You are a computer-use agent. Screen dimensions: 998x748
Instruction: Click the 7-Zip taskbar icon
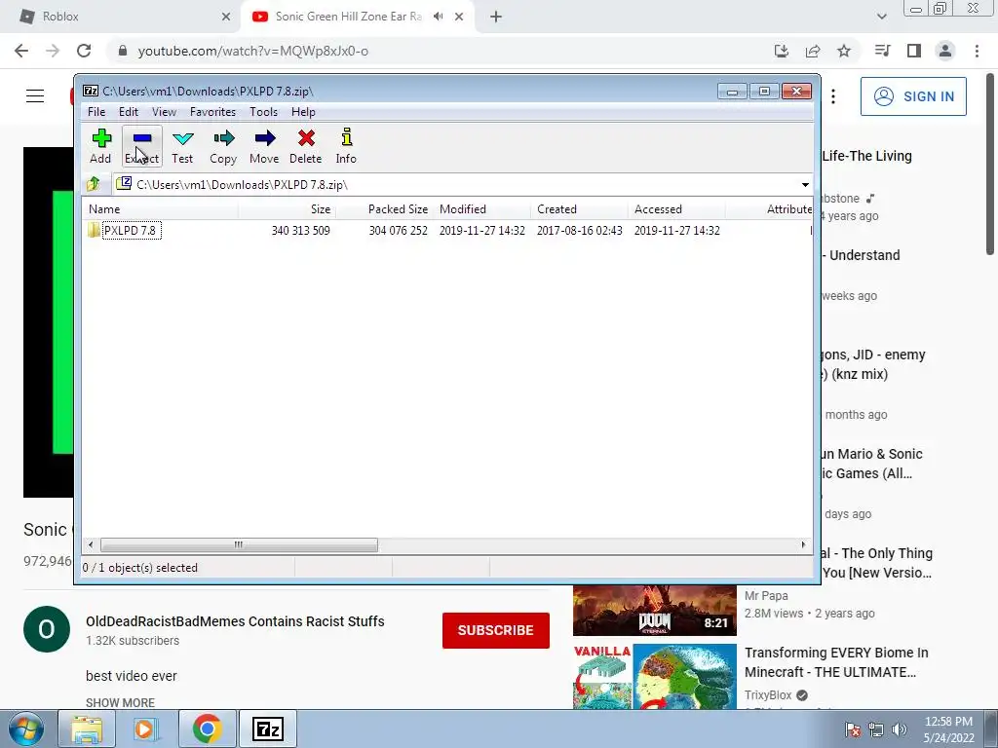(268, 729)
